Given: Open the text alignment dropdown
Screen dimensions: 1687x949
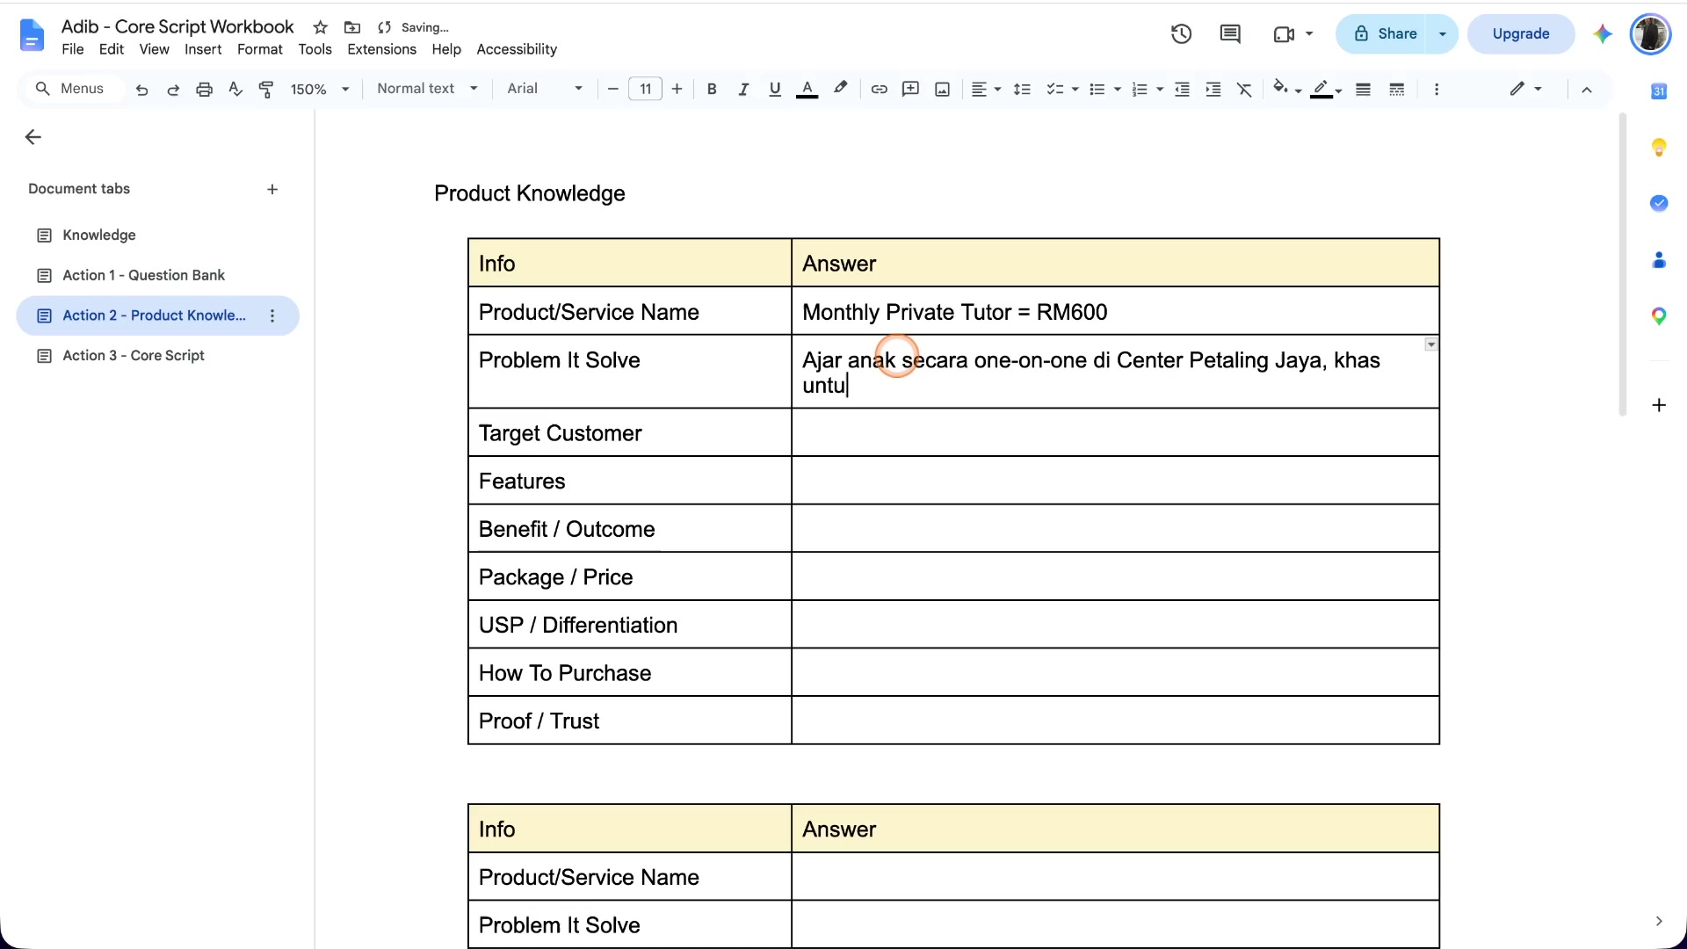Looking at the screenshot, I should point(986,89).
